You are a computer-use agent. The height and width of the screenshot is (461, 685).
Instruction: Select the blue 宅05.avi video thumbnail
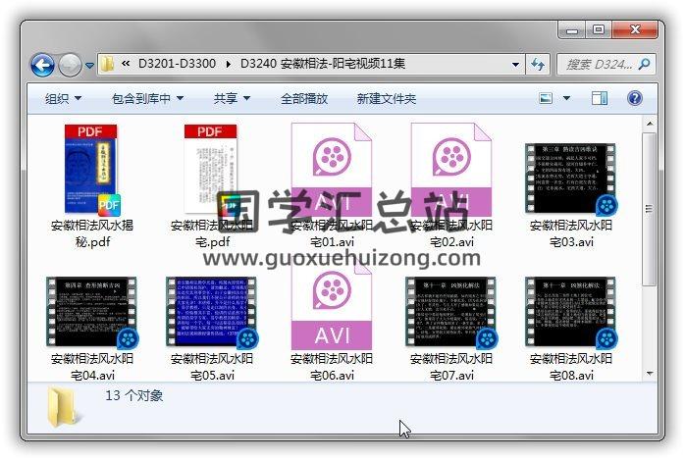pos(212,313)
